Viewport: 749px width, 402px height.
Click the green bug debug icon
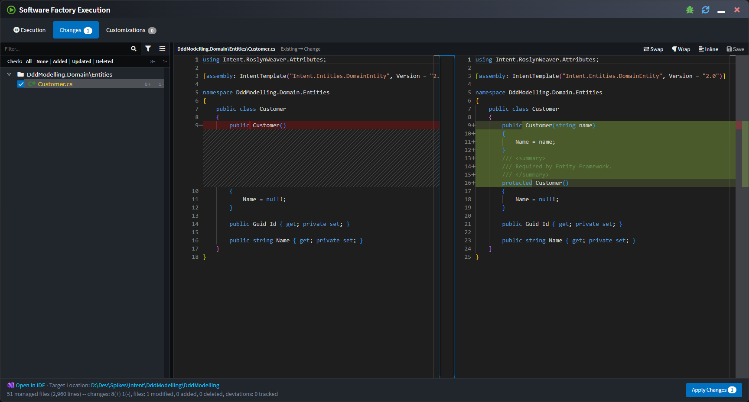click(690, 10)
